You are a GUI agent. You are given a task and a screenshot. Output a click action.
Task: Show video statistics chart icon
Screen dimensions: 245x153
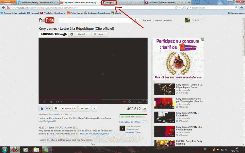coord(145,109)
